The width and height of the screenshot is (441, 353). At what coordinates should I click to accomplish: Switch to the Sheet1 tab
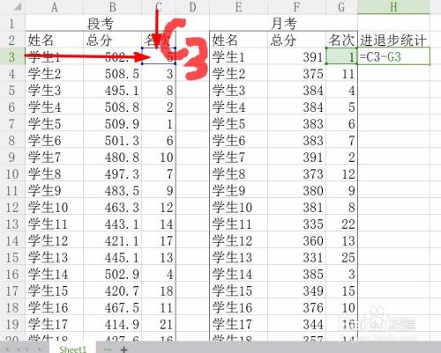72,349
